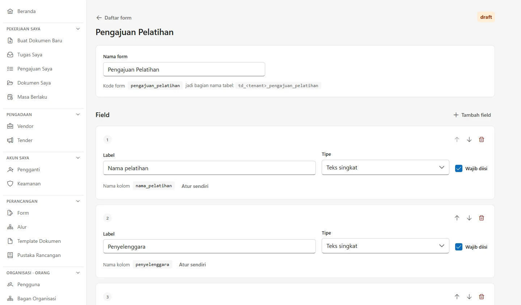Uncheck Wajib diisi for Nama pelatihan

[x=459, y=168]
